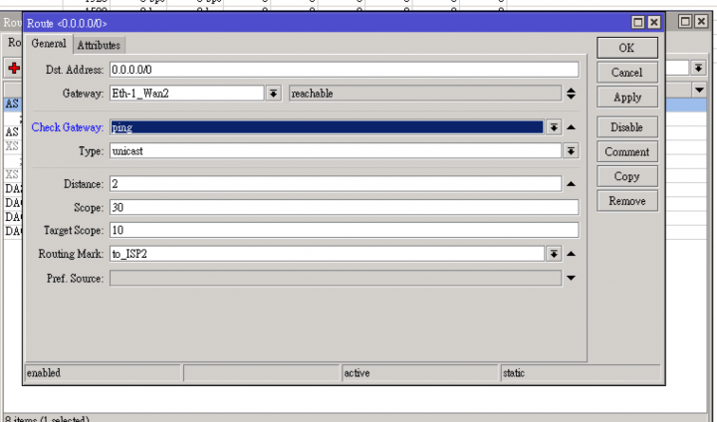Viewport: 717px width, 422px height.
Task: Click the Routing Mark to_ISP2 field
Action: pyautogui.click(x=327, y=254)
